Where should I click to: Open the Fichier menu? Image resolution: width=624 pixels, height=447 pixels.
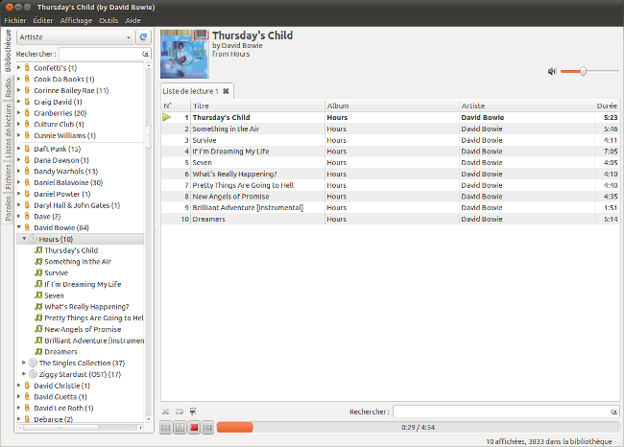(x=14, y=20)
